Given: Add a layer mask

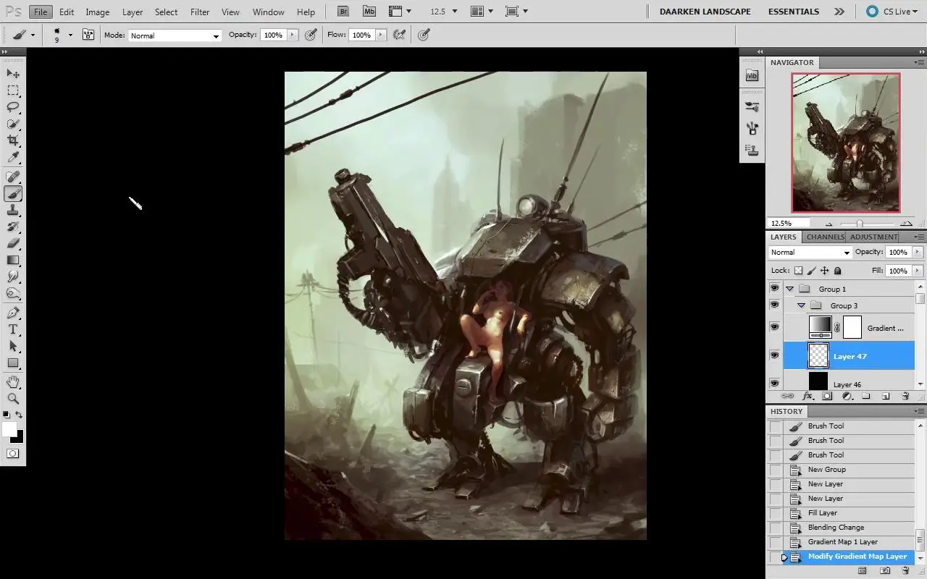Looking at the screenshot, I should click(827, 397).
